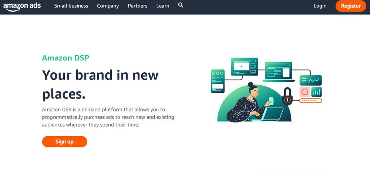Click the orange Sign up button
The width and height of the screenshot is (370, 172).
tap(65, 142)
